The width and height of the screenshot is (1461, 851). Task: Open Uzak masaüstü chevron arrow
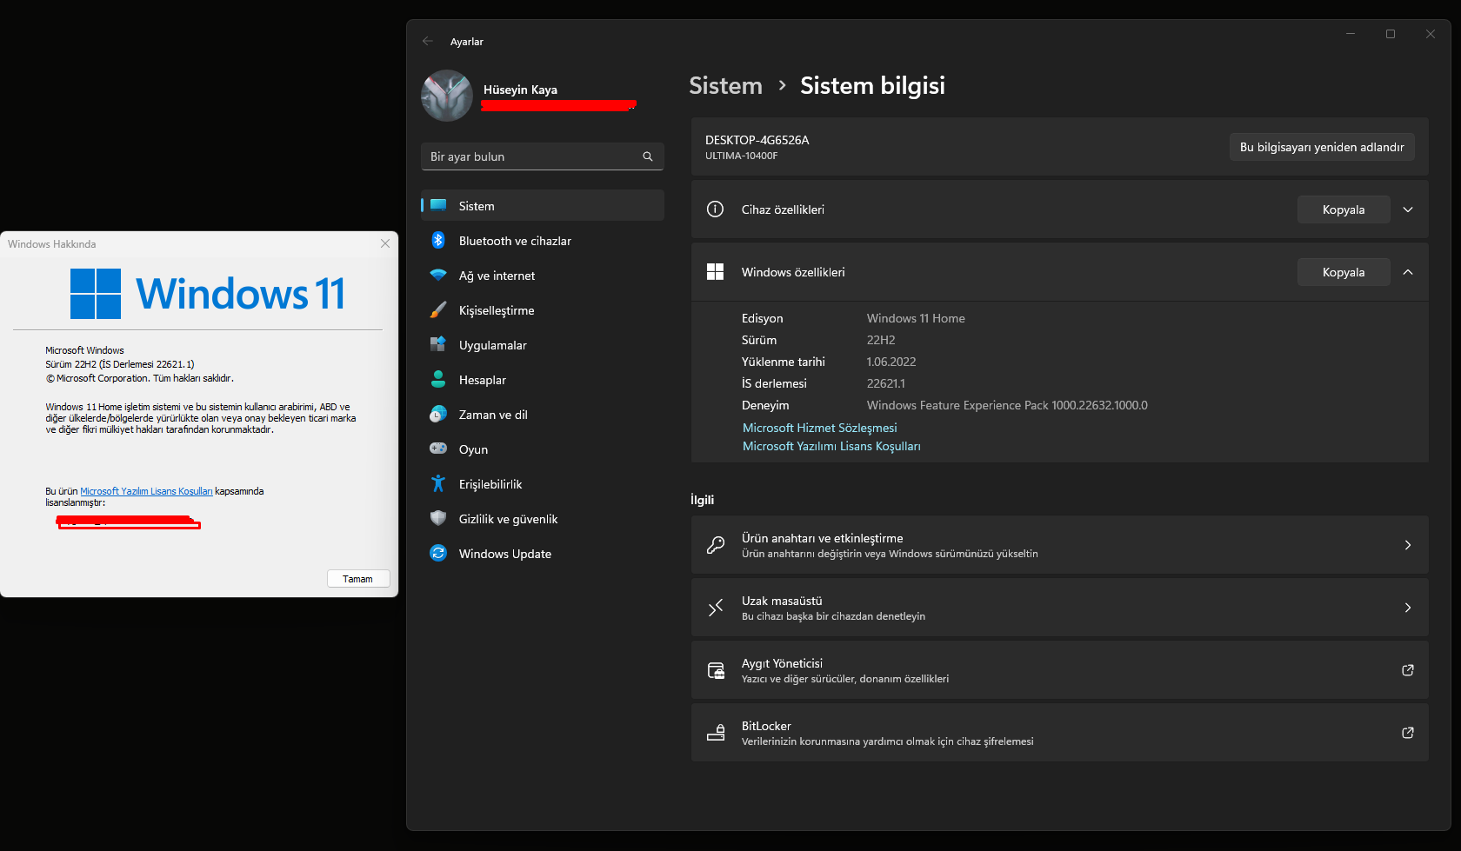coord(1408,608)
